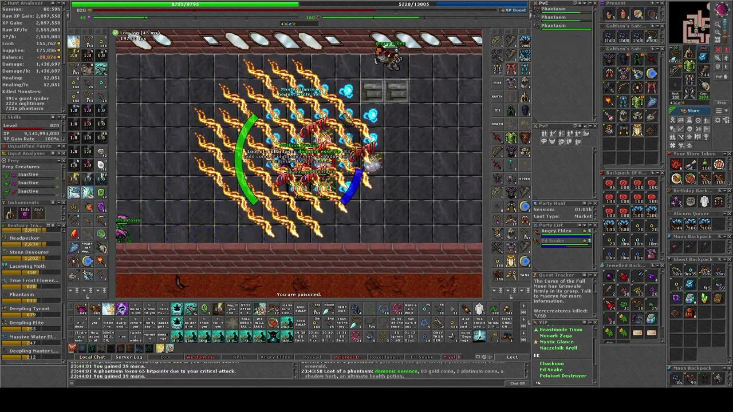
Task: Select the backpack equipment slot
Action: click(x=703, y=57)
